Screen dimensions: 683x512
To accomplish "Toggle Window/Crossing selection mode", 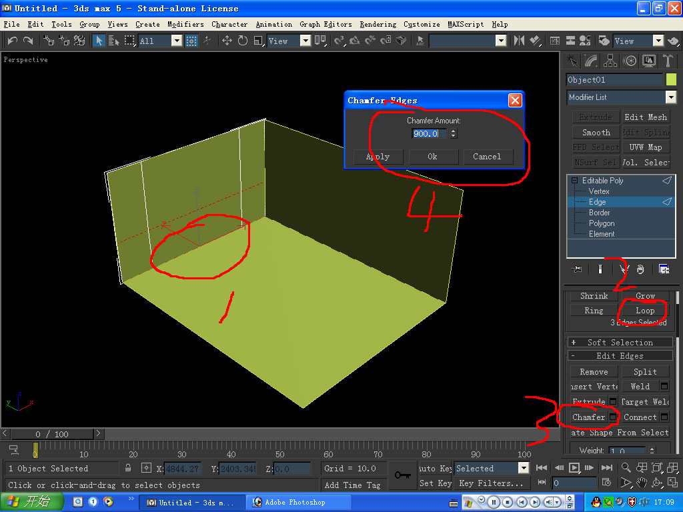I will point(191,41).
